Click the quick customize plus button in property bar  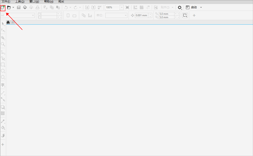pos(194,16)
